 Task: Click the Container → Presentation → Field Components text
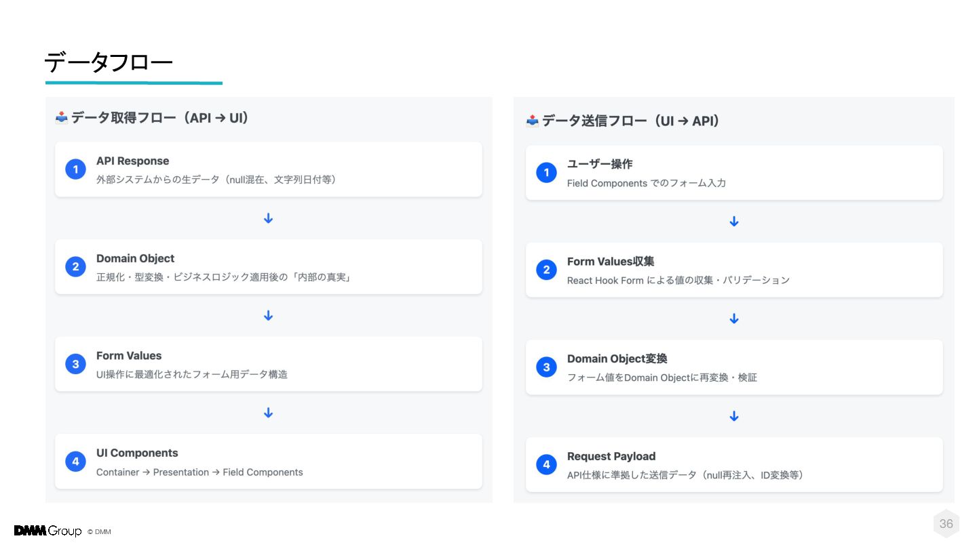tap(199, 472)
